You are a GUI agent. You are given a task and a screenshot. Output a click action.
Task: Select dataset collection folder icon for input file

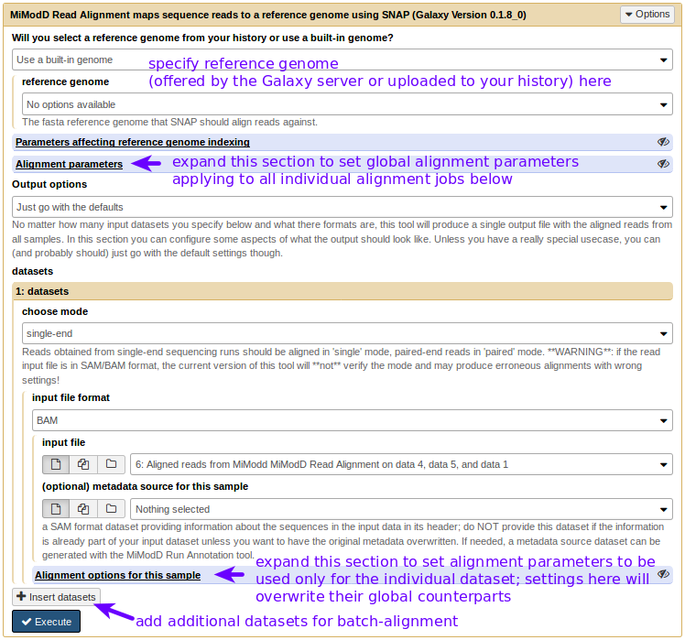112,464
